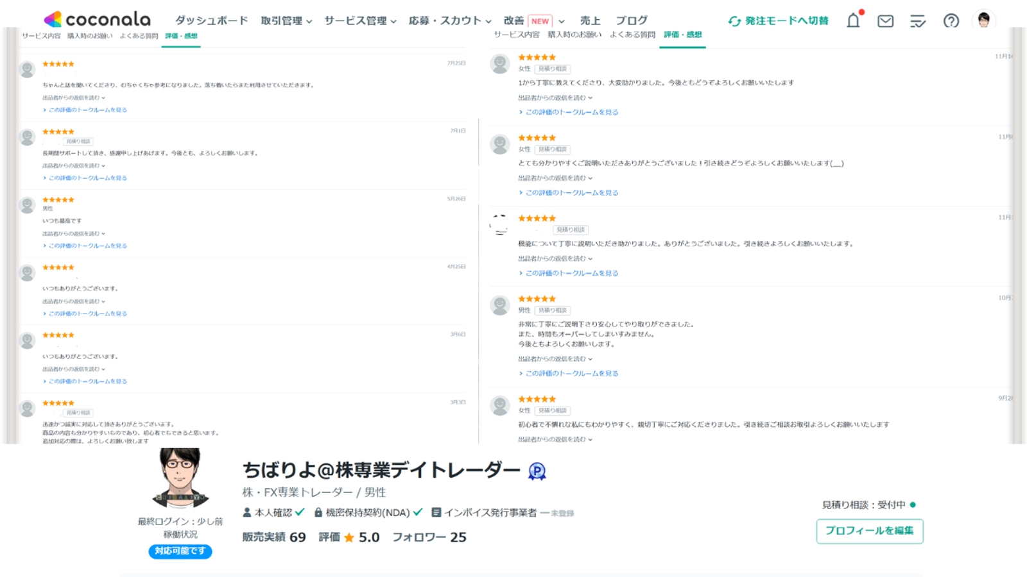
Task: Open the notification bell with red badge
Action: tap(853, 21)
